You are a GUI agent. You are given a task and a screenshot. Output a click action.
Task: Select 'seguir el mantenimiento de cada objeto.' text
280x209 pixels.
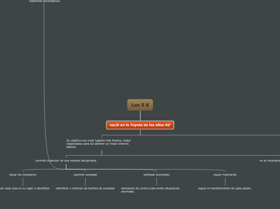[225, 188]
